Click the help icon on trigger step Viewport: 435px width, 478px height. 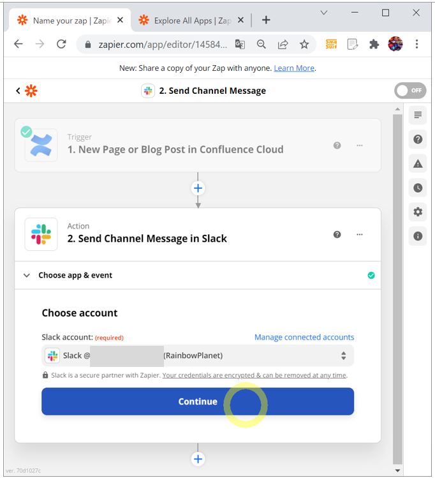[x=337, y=146]
